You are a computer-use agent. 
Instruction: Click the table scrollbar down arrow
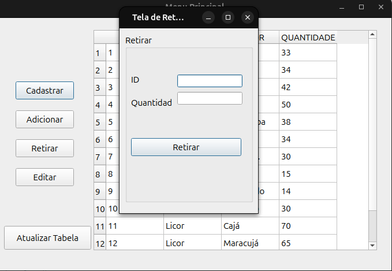372,246
